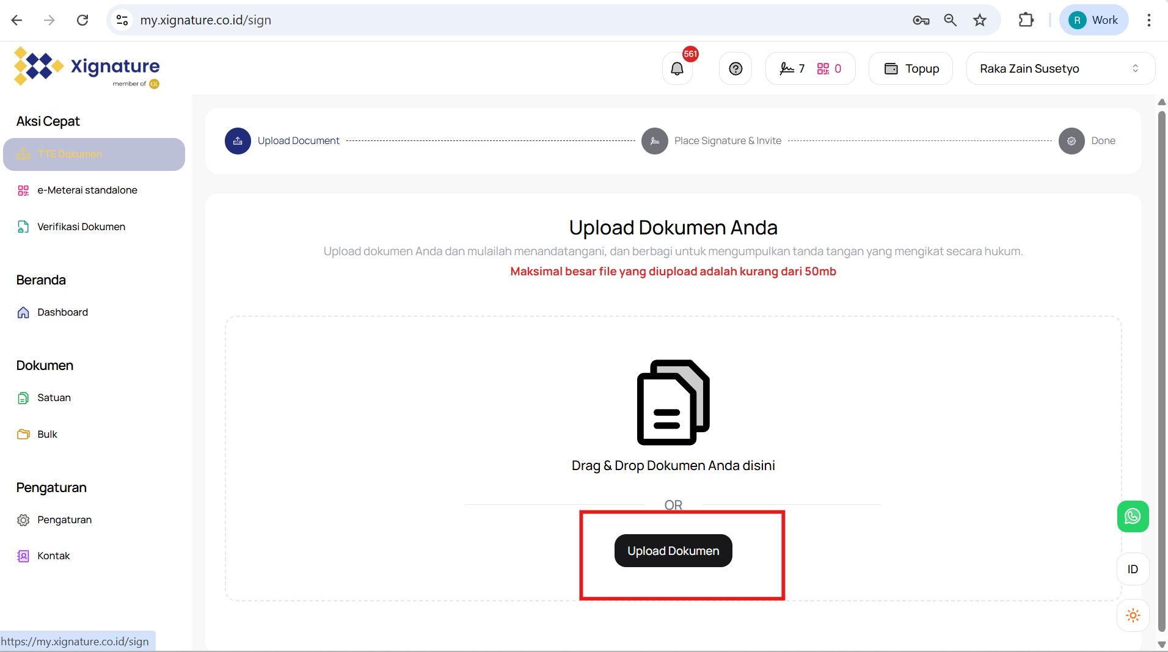1168x652 pixels.
Task: Open the browser extensions icon
Action: pyautogui.click(x=1026, y=20)
